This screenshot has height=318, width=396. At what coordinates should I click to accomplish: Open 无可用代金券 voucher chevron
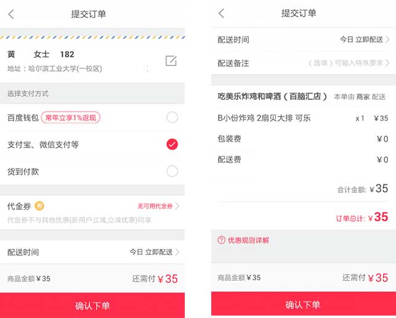tap(177, 206)
